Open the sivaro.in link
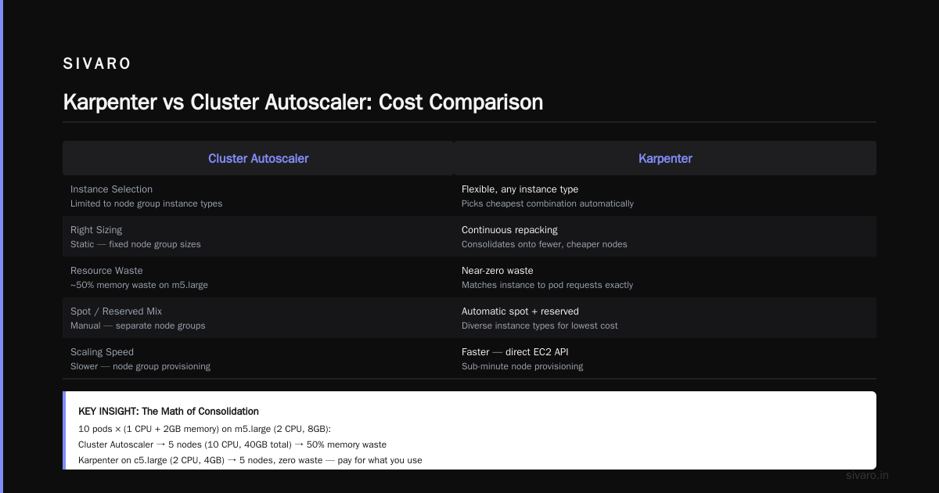The image size is (939, 493). [x=868, y=475]
